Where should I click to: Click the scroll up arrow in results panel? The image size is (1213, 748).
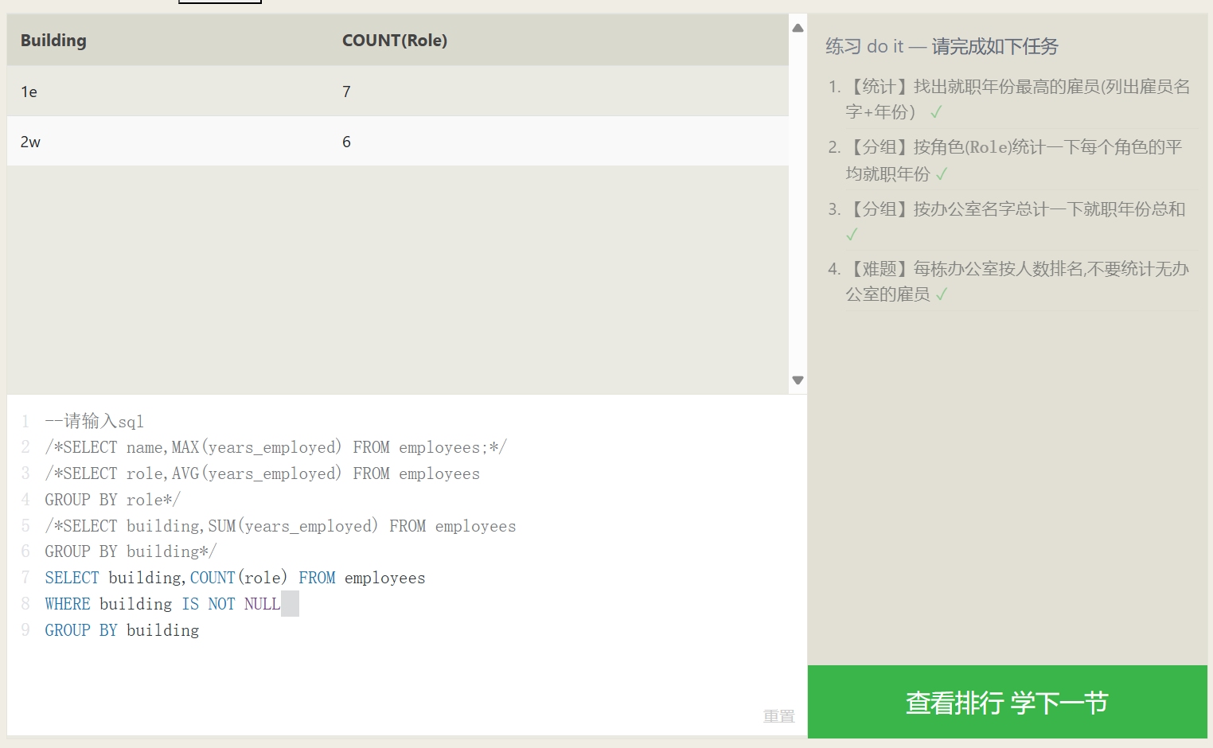click(x=798, y=28)
